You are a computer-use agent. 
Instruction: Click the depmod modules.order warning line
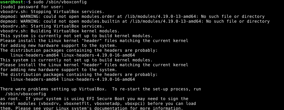coord(132,17)
